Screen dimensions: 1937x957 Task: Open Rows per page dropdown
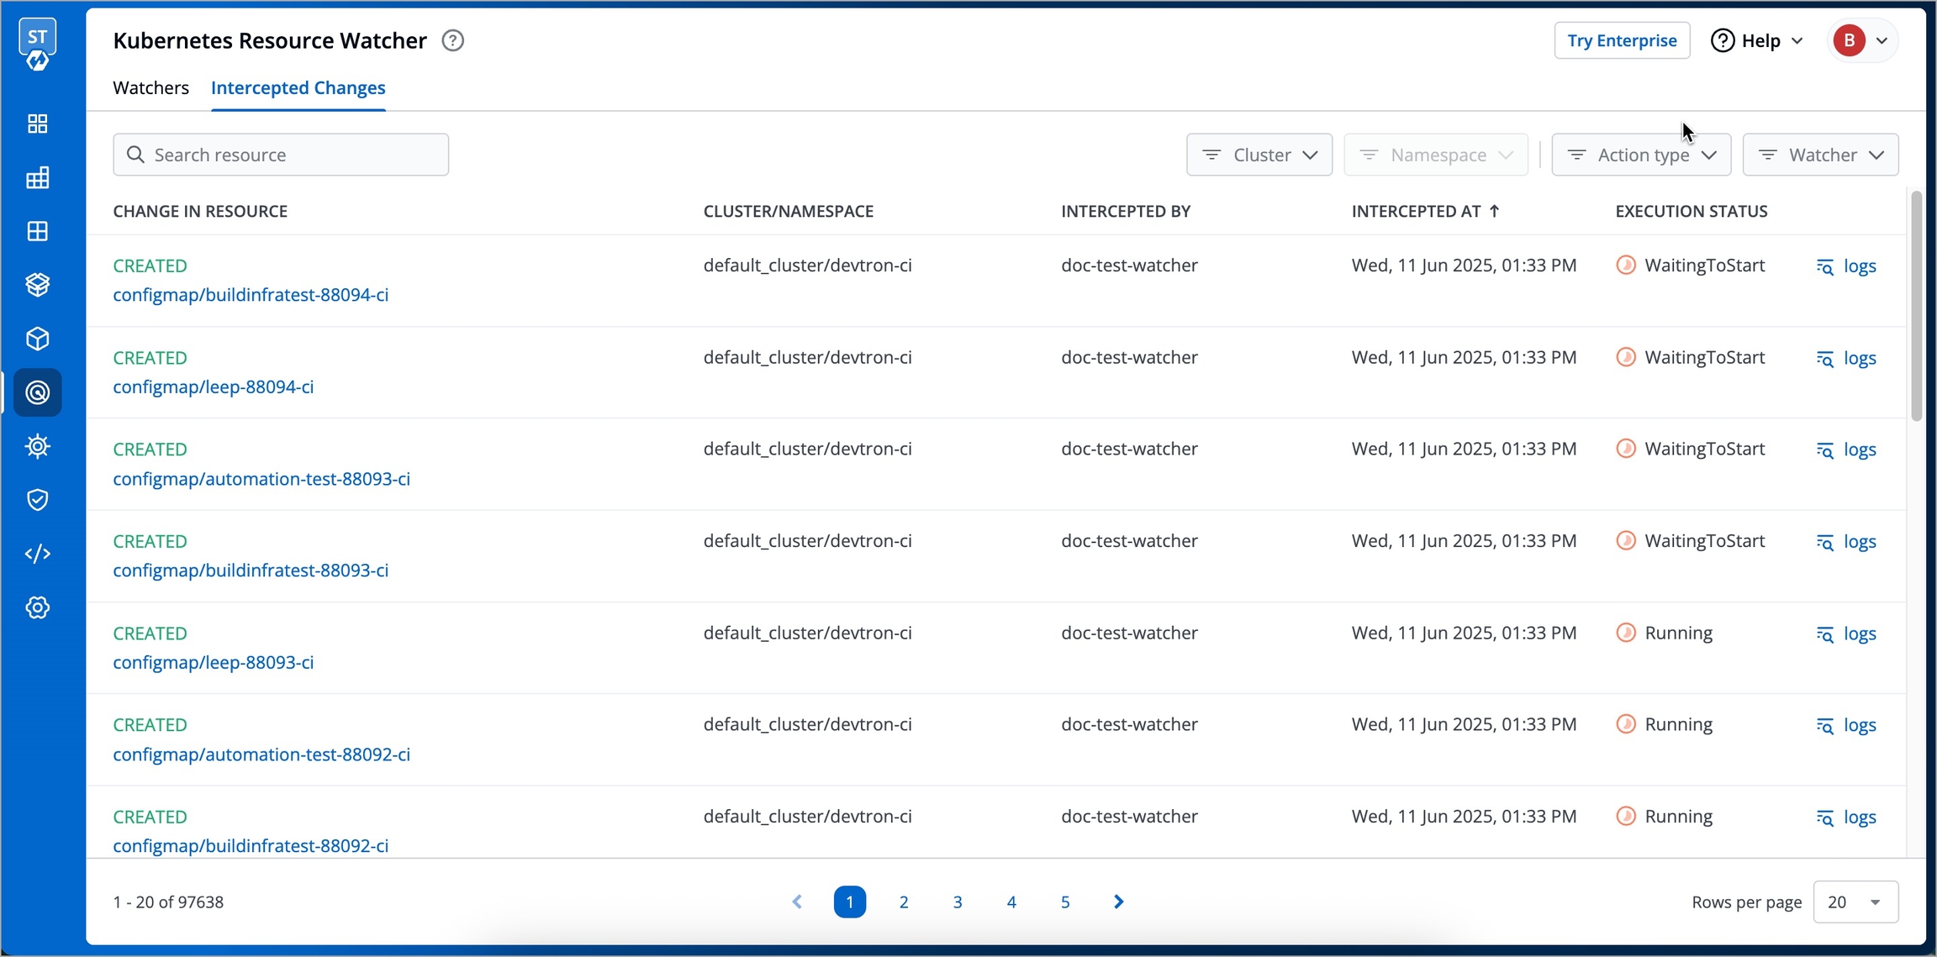point(1855,902)
